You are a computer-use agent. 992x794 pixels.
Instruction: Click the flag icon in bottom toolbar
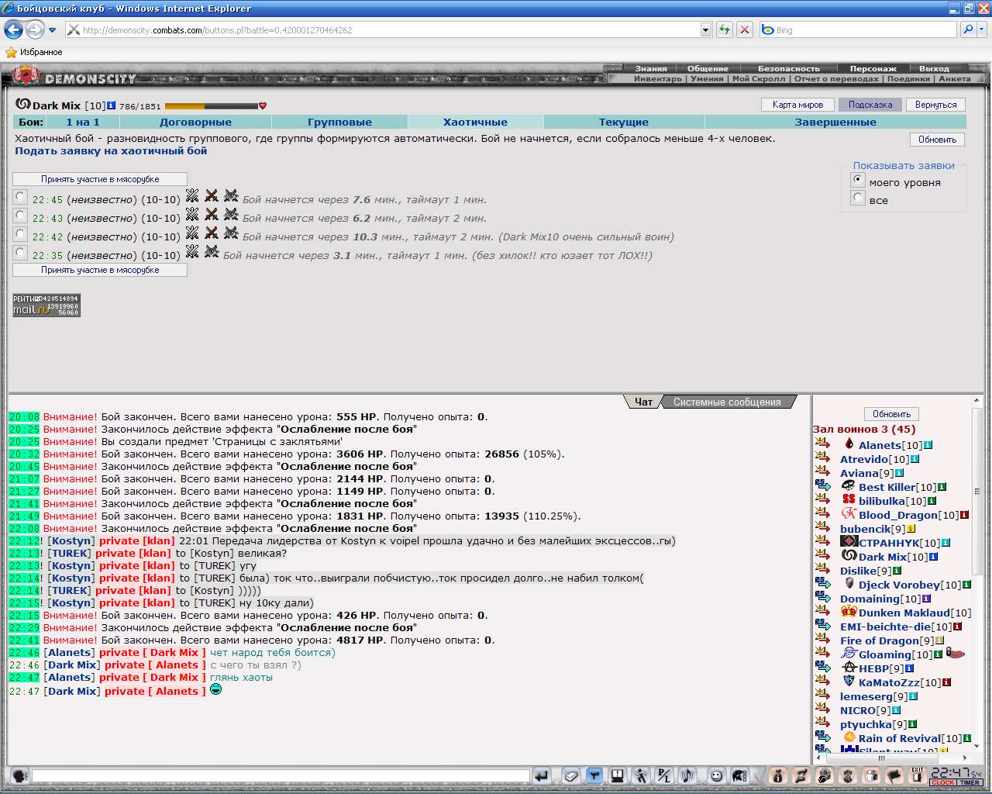coord(894,775)
